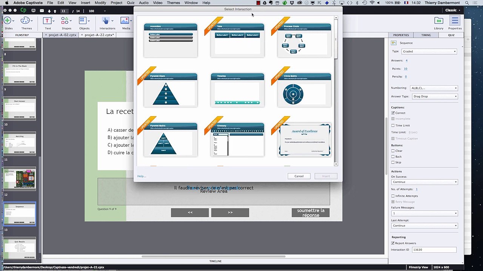Image resolution: width=483 pixels, height=271 pixels.
Task: Click the << back button on slide
Action: (x=190, y=213)
